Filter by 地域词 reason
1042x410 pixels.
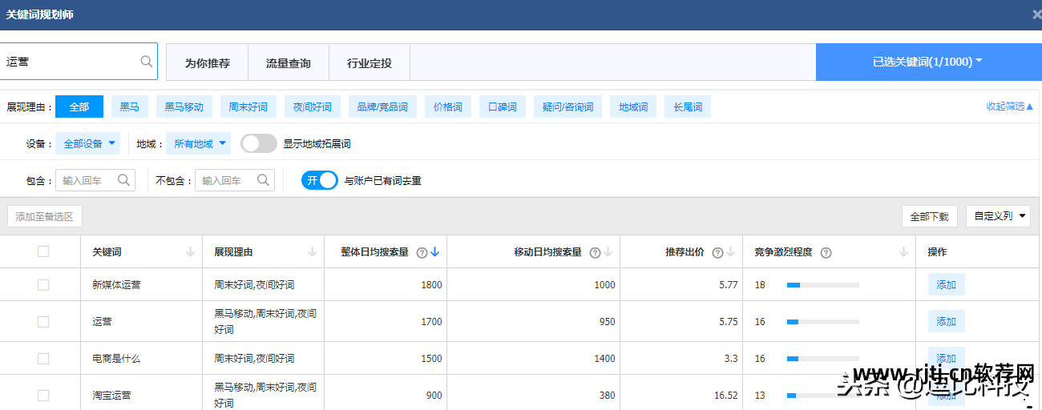(633, 107)
